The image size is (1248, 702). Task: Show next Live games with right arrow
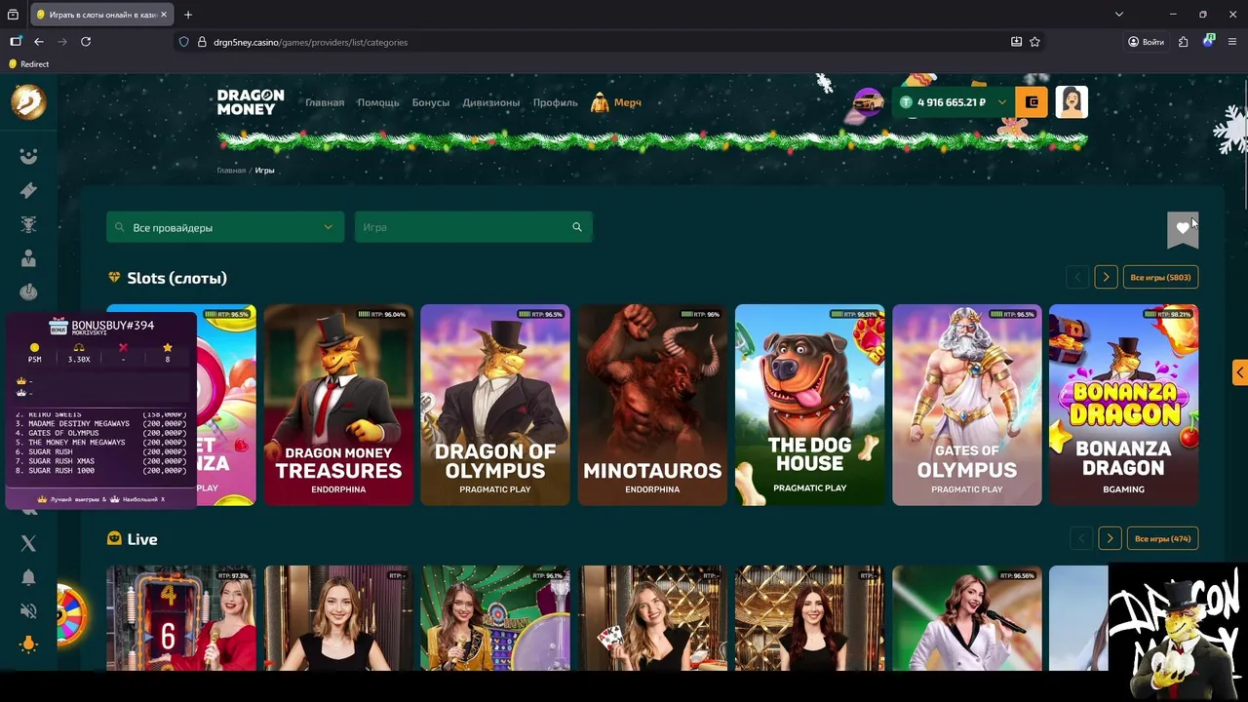pos(1110,538)
